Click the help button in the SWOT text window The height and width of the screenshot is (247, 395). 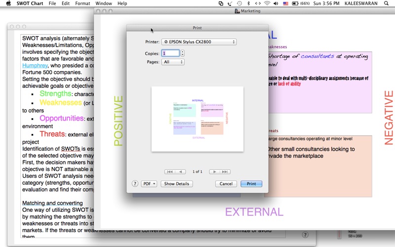tap(305, 235)
